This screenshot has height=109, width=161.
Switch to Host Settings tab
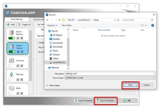[17, 19]
